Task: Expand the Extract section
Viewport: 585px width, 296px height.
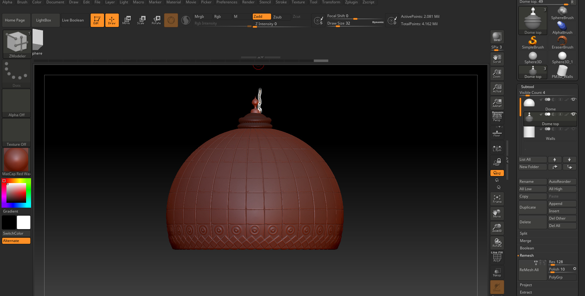Action: (526, 292)
